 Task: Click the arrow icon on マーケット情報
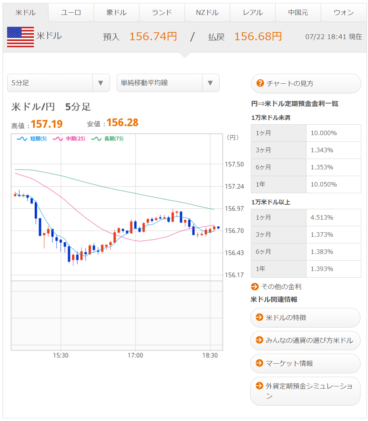(x=259, y=363)
